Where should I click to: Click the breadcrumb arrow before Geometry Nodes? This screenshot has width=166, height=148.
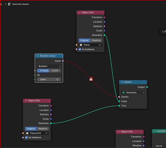click(6, 4)
